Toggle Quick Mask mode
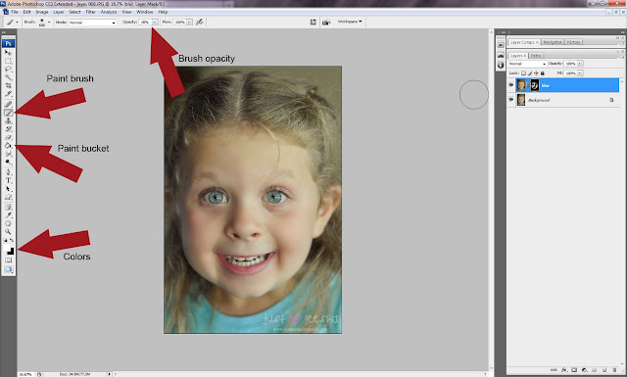This screenshot has height=377, width=627. click(8, 260)
